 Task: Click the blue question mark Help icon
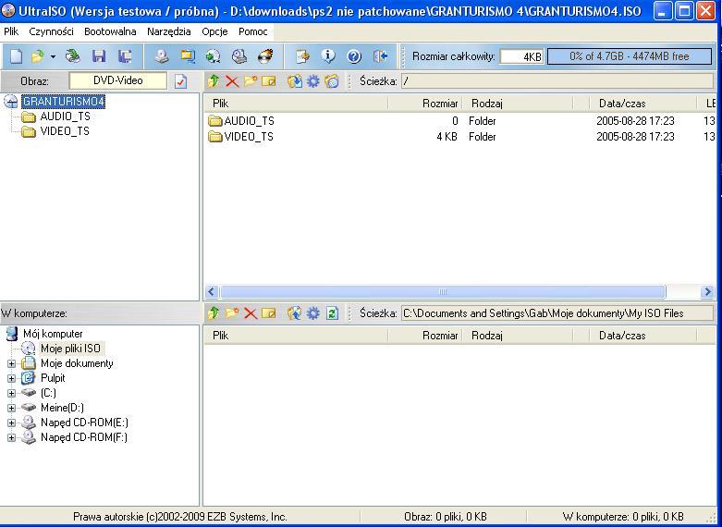354,56
